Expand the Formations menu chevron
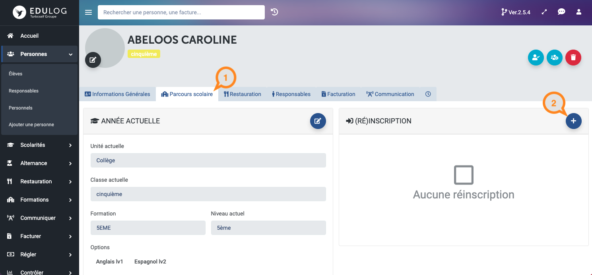Screen dimensions: 592x275 [x=70, y=200]
